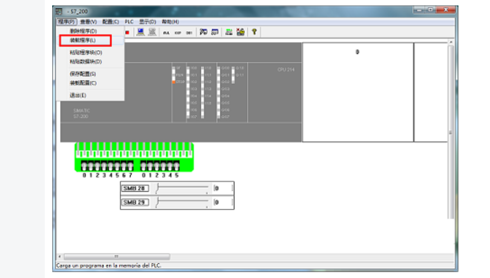The image size is (490, 278).
Task: Click the white display panel showing 0
Action: coord(358,92)
